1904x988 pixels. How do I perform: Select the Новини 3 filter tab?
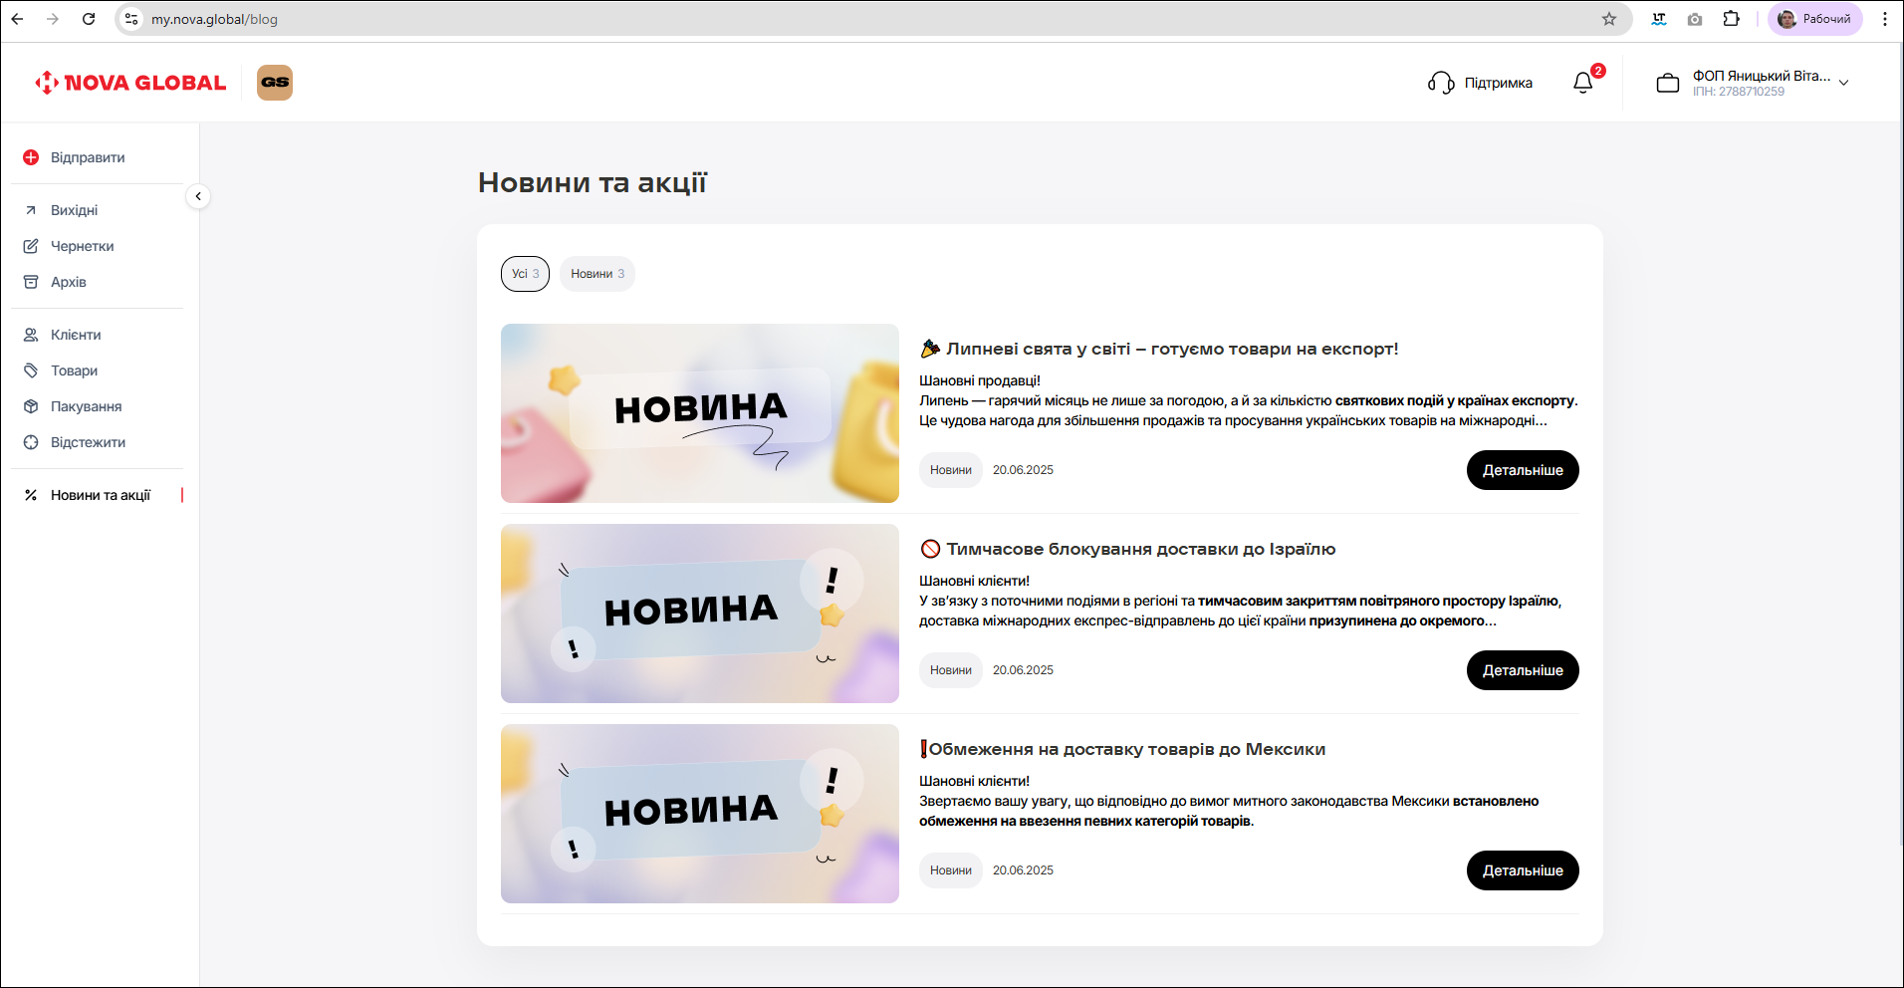tap(597, 274)
